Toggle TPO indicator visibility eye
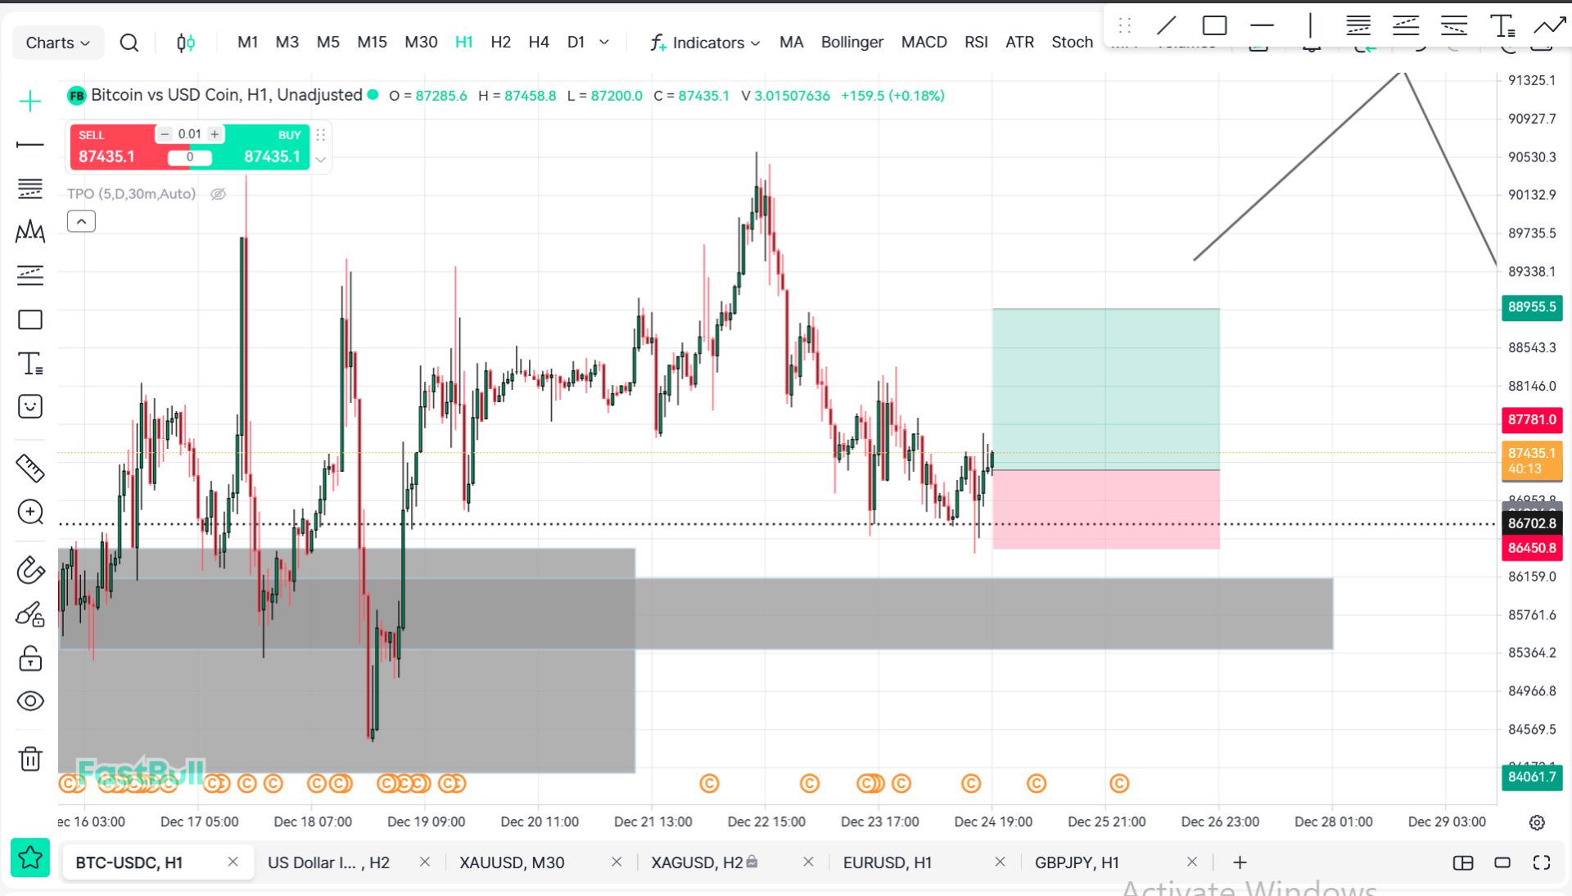 pyautogui.click(x=218, y=194)
